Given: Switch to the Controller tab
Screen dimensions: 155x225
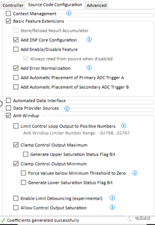Looking at the screenshot, I should (x=13, y=5).
